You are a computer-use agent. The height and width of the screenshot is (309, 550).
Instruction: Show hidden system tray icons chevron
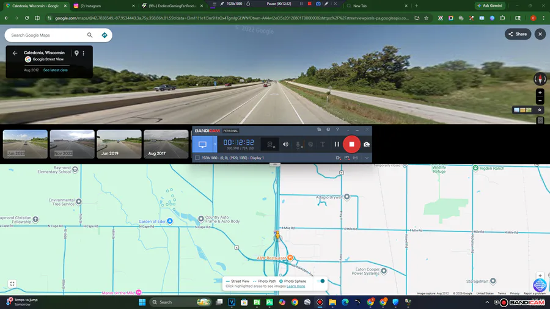pos(487,302)
